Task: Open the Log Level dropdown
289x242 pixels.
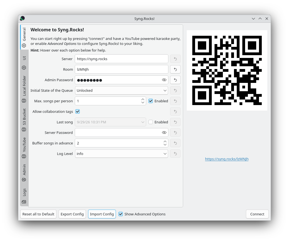Action: pyautogui.click(x=121, y=154)
